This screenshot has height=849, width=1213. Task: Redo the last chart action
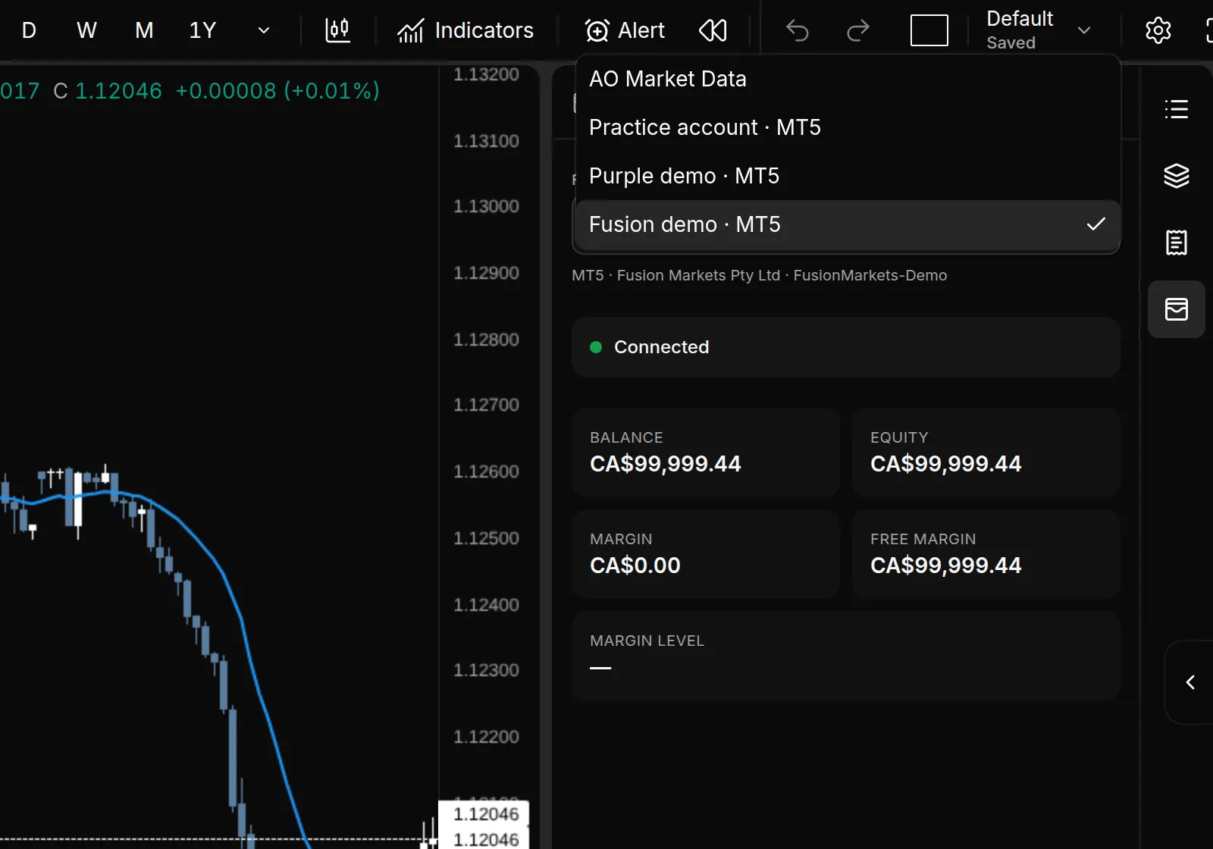pyautogui.click(x=857, y=30)
